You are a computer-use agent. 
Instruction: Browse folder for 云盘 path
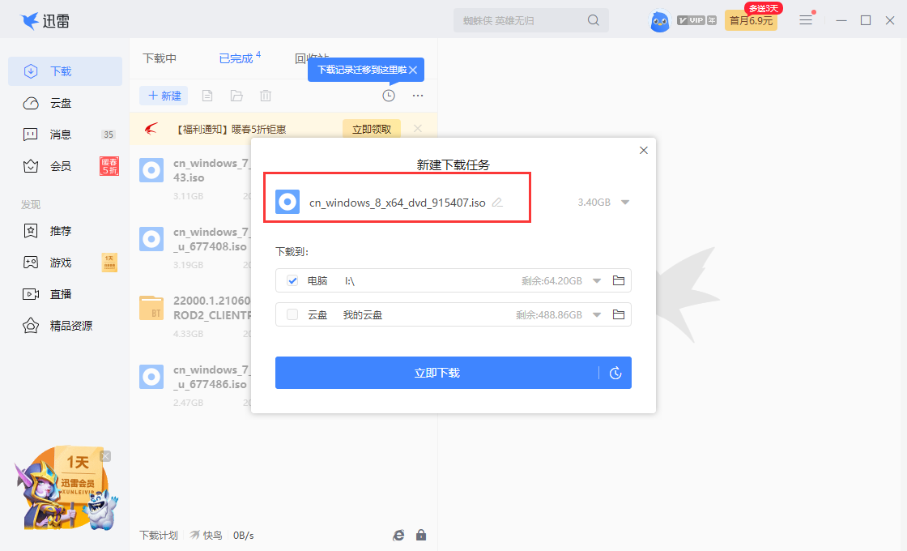pos(619,314)
